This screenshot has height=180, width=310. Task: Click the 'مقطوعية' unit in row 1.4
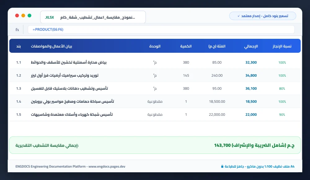coord(155,101)
